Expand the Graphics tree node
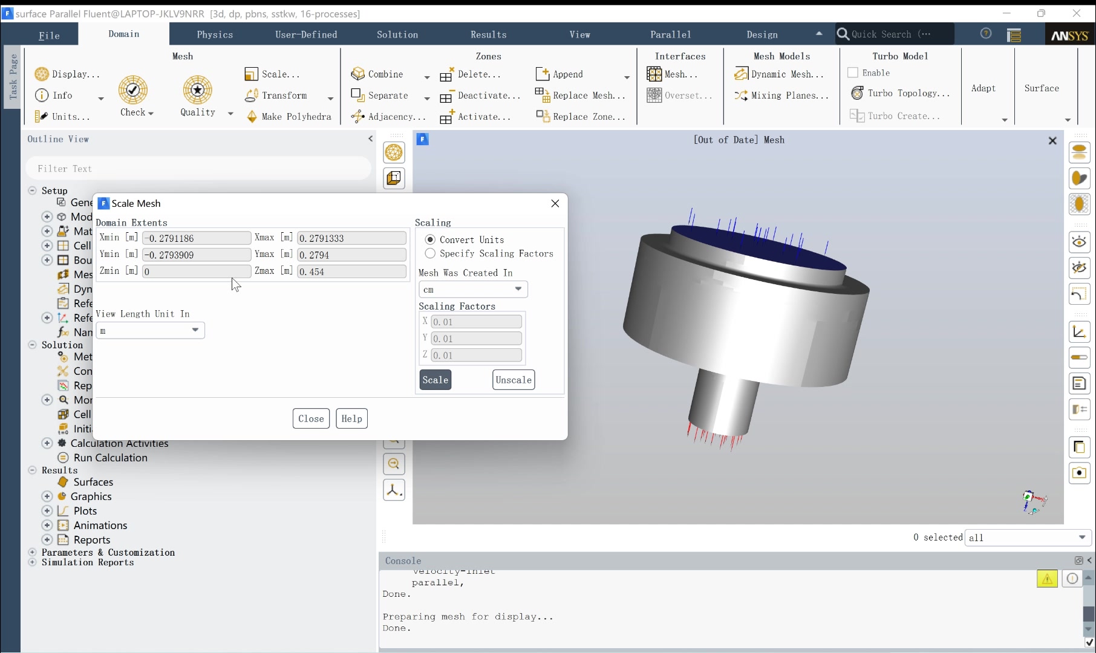 click(x=47, y=496)
